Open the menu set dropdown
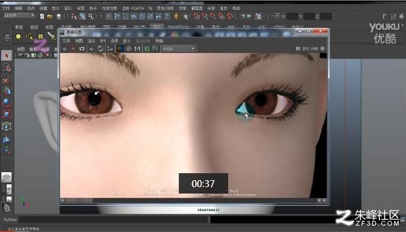The image size is (406, 232). click(19, 15)
